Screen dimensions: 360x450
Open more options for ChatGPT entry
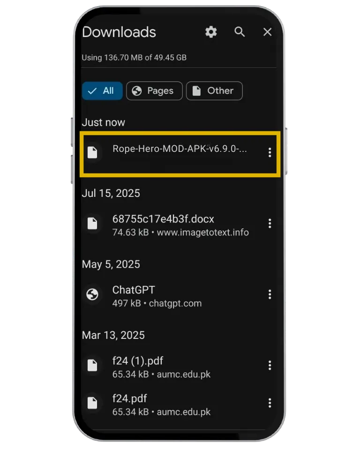point(270,294)
